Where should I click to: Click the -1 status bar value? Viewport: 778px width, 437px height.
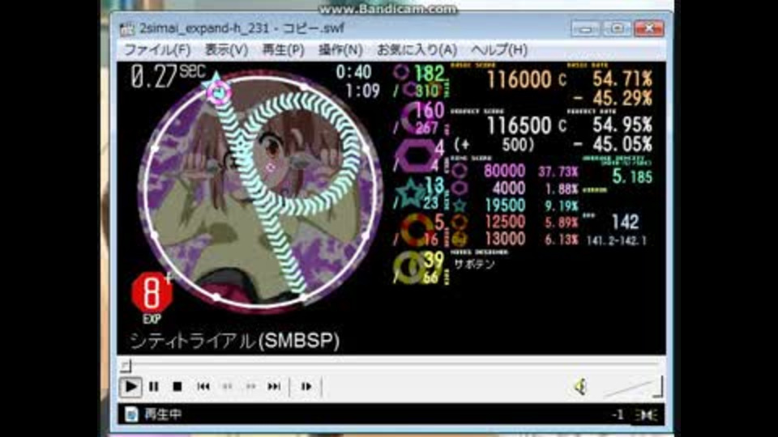(x=618, y=414)
